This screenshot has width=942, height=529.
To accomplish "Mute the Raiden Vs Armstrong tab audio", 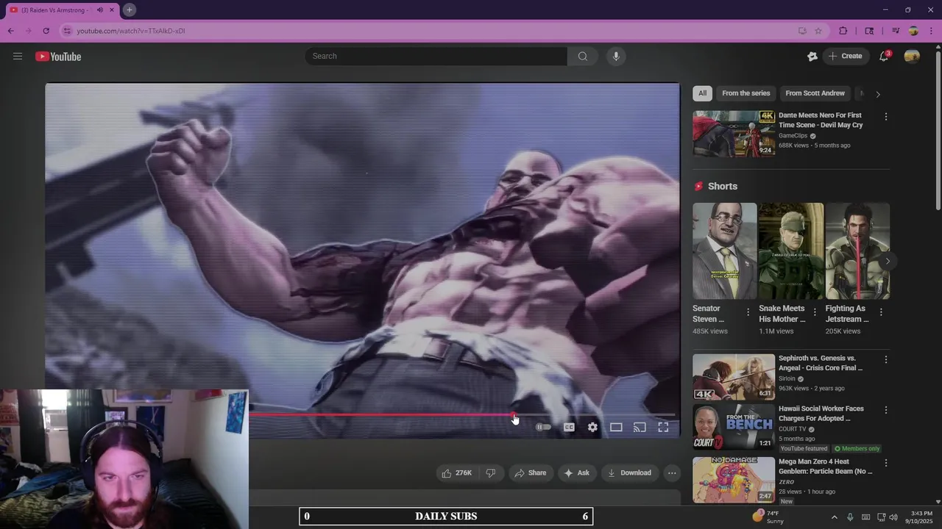I will tap(99, 10).
